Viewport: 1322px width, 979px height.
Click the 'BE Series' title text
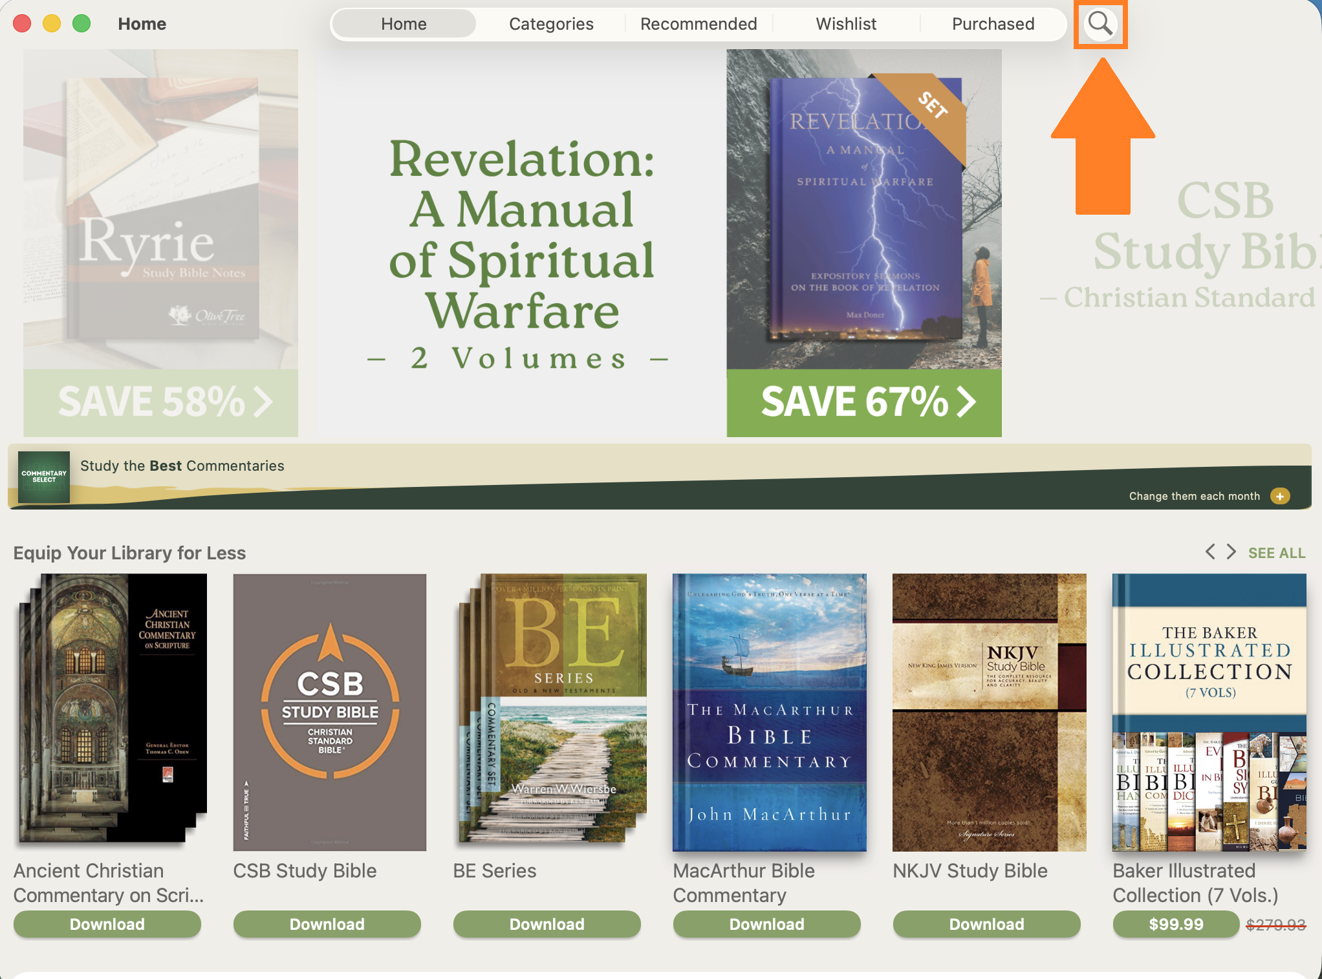coord(495,871)
